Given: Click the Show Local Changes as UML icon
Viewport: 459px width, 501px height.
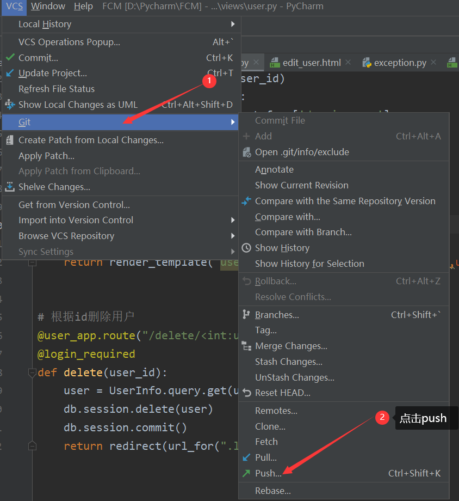Looking at the screenshot, I should [10, 104].
